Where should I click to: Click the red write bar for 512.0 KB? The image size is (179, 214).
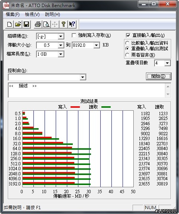[48, 163]
